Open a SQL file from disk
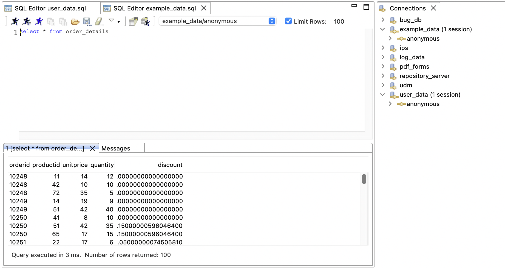 (75, 21)
